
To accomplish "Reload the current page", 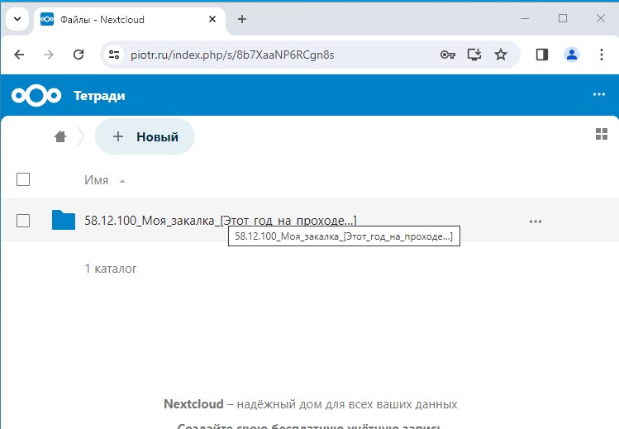I will pos(79,55).
